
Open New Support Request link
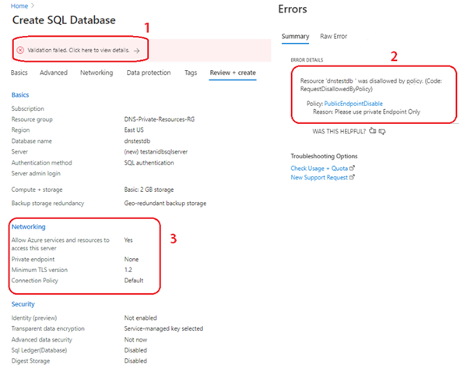tap(319, 177)
